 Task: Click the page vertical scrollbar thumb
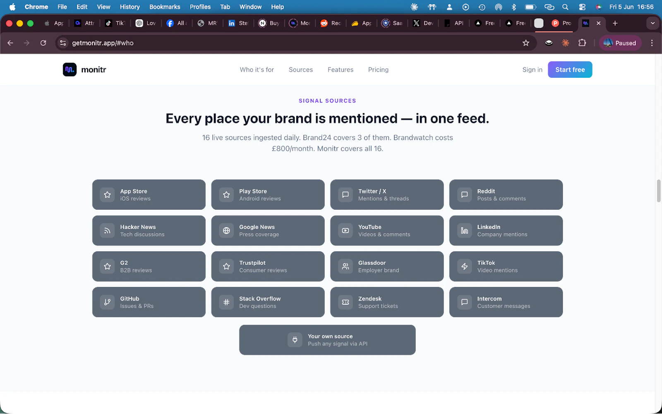pos(659,191)
